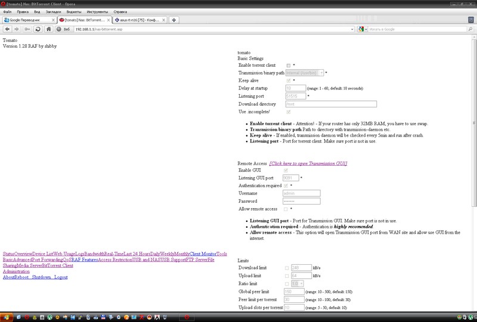Open the Справка menu

coord(120,12)
